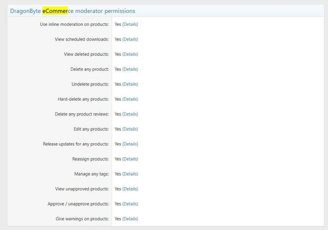Click the DragonByte eCommerce moderator permissions heading
This screenshot has height=230, width=328.
73,11
